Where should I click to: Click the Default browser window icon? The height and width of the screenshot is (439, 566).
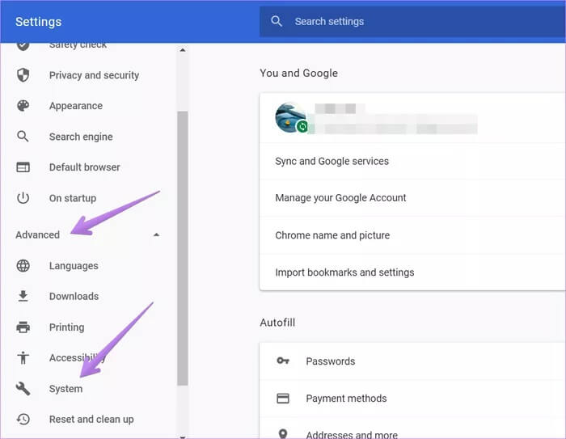(23, 167)
